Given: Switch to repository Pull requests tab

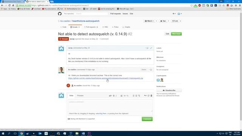Looking at the screenshot, I should tap(91, 27).
